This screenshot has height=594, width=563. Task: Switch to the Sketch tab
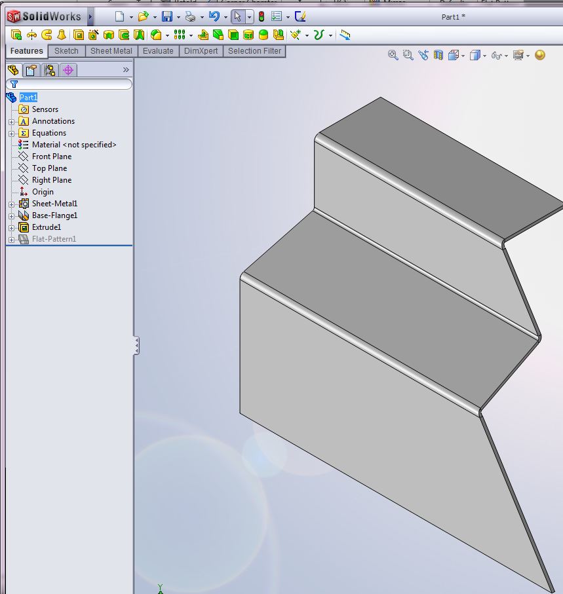coord(66,51)
